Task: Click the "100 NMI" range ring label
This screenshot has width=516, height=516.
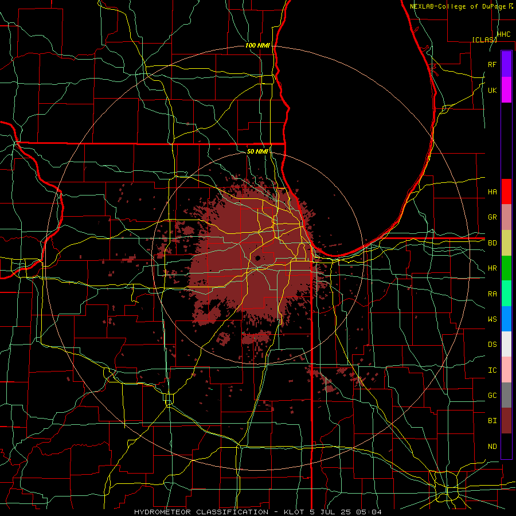Action: [x=257, y=45]
